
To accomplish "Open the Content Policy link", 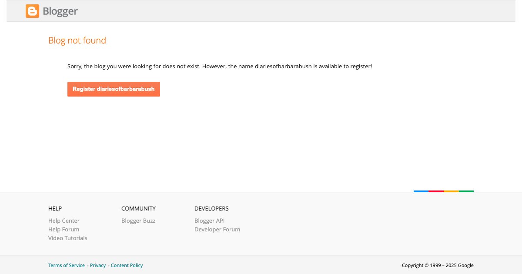I will click(x=127, y=265).
